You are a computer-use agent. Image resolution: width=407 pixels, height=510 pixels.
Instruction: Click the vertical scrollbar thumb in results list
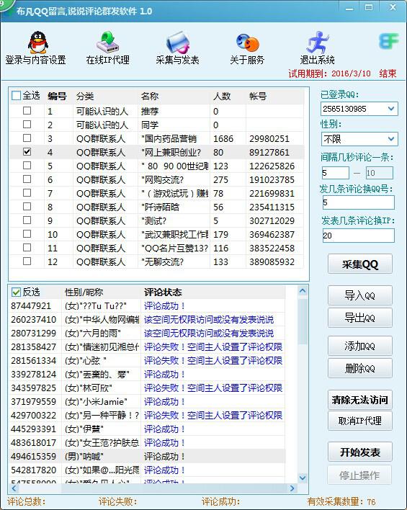coord(303,322)
